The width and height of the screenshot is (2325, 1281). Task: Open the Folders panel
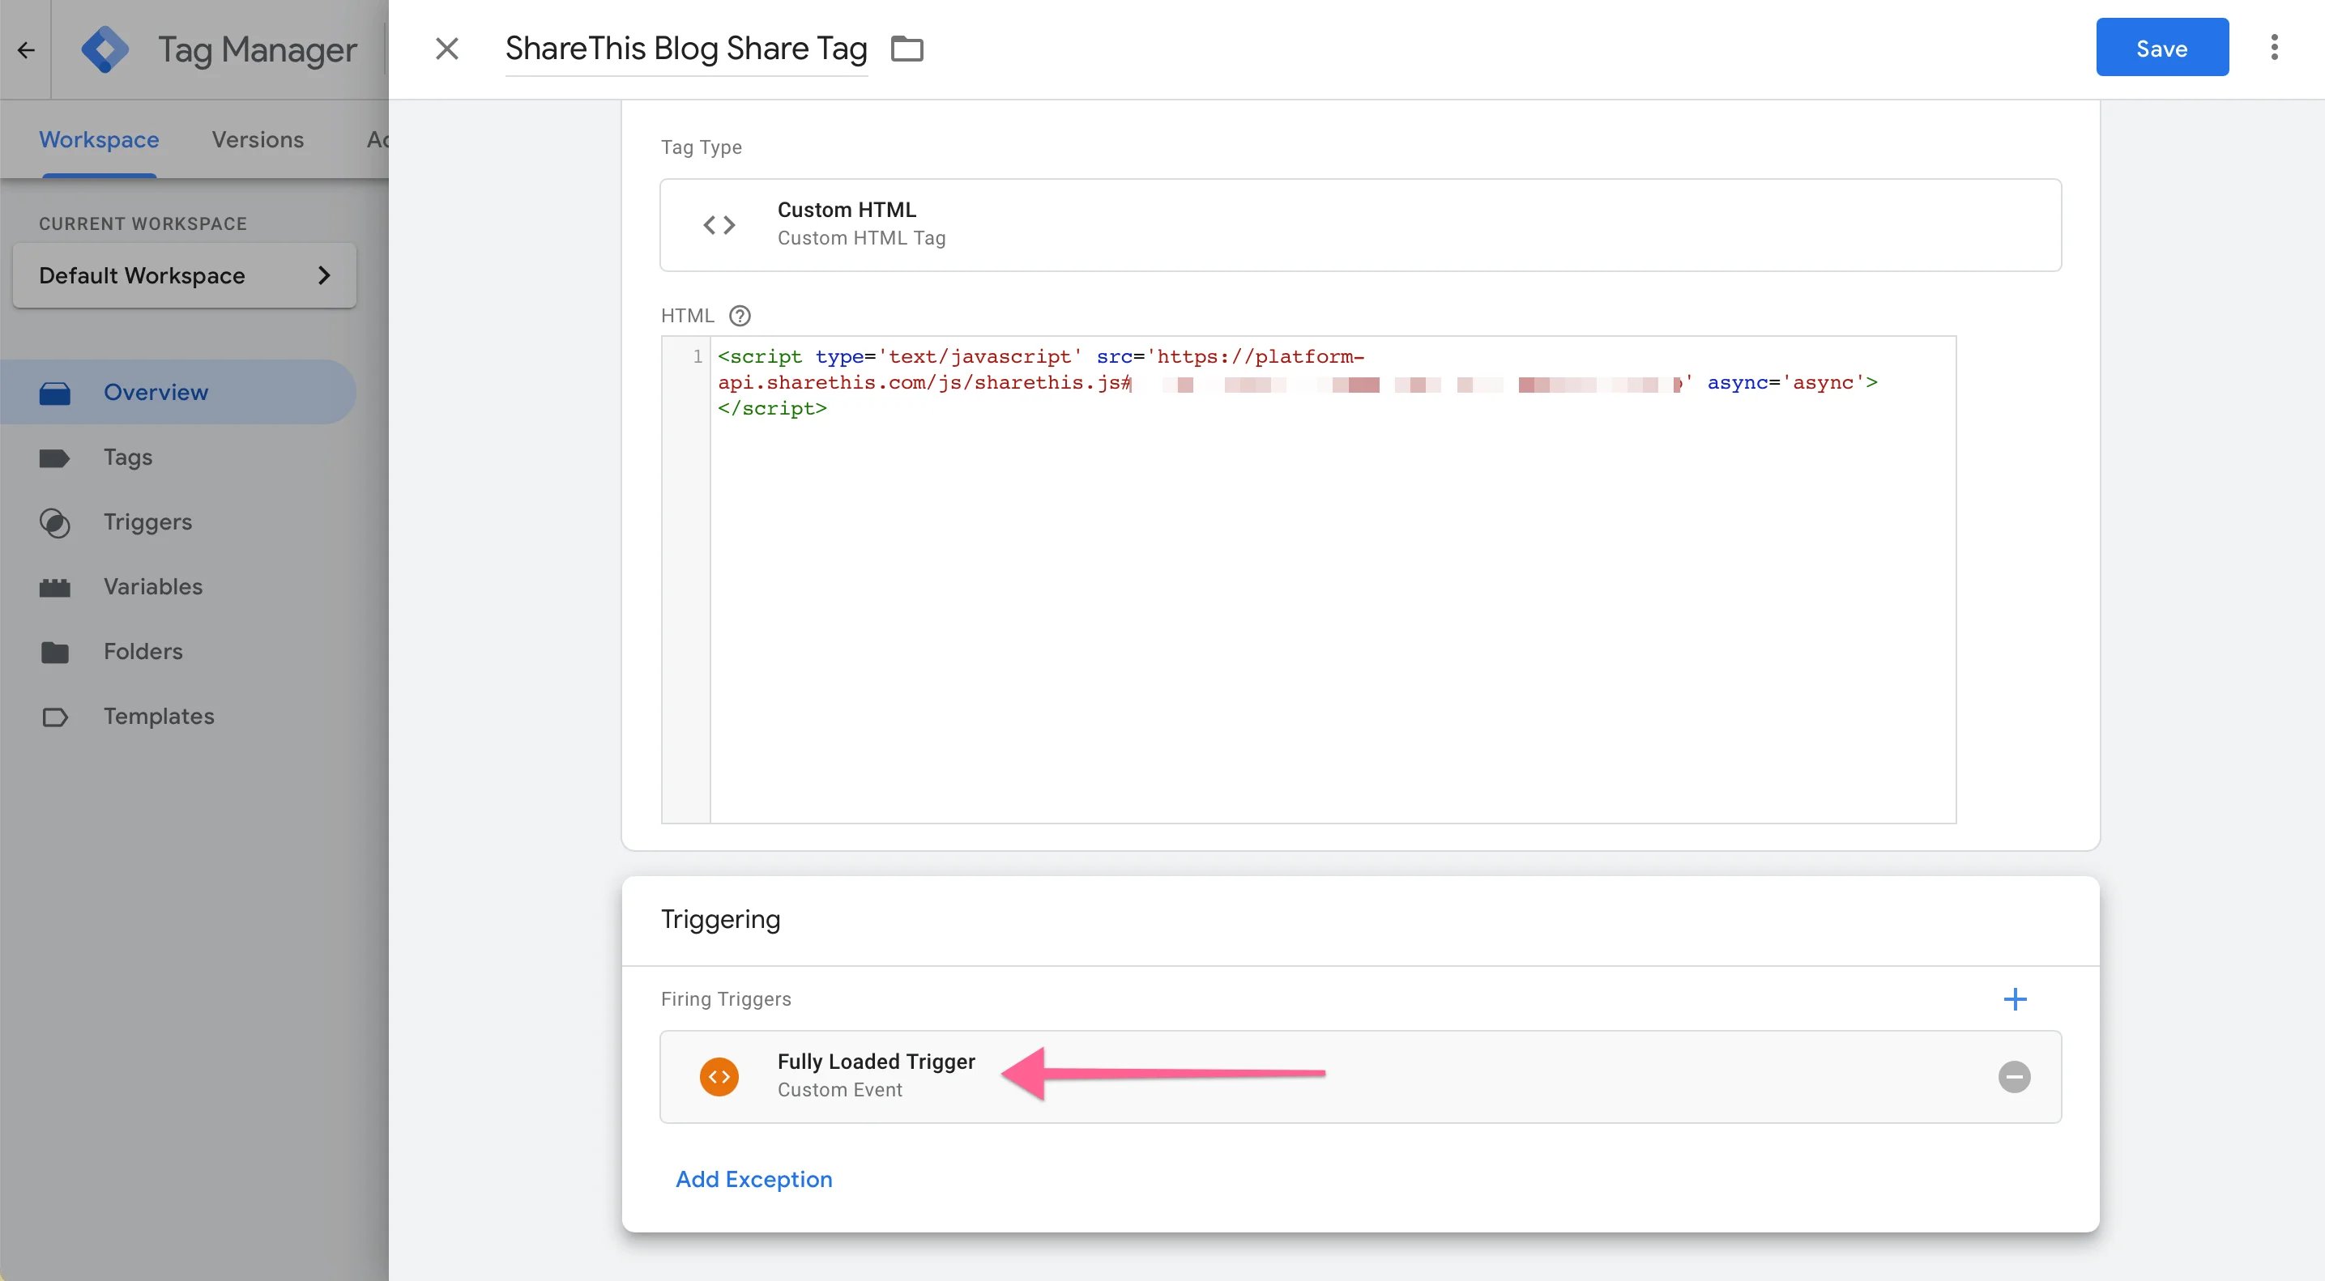coord(142,651)
